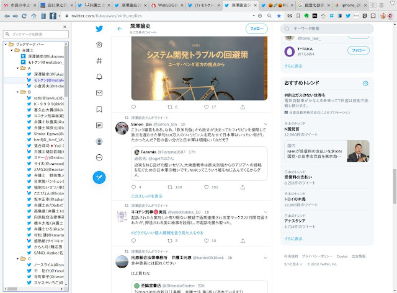Screen dimensions: 397x293
Task: Switch to the iphone_20 browser tab
Action: pos(351,5)
